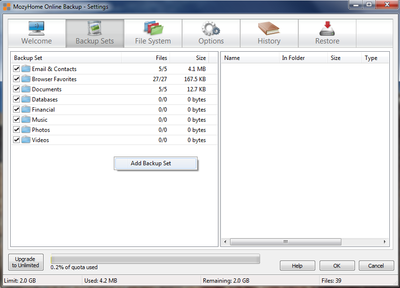
Task: Click the Help button
Action: (297, 266)
